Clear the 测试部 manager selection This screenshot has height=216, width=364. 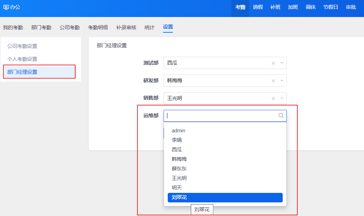point(273,63)
